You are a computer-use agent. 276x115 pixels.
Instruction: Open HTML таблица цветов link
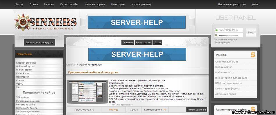pyautogui.click(x=228, y=83)
